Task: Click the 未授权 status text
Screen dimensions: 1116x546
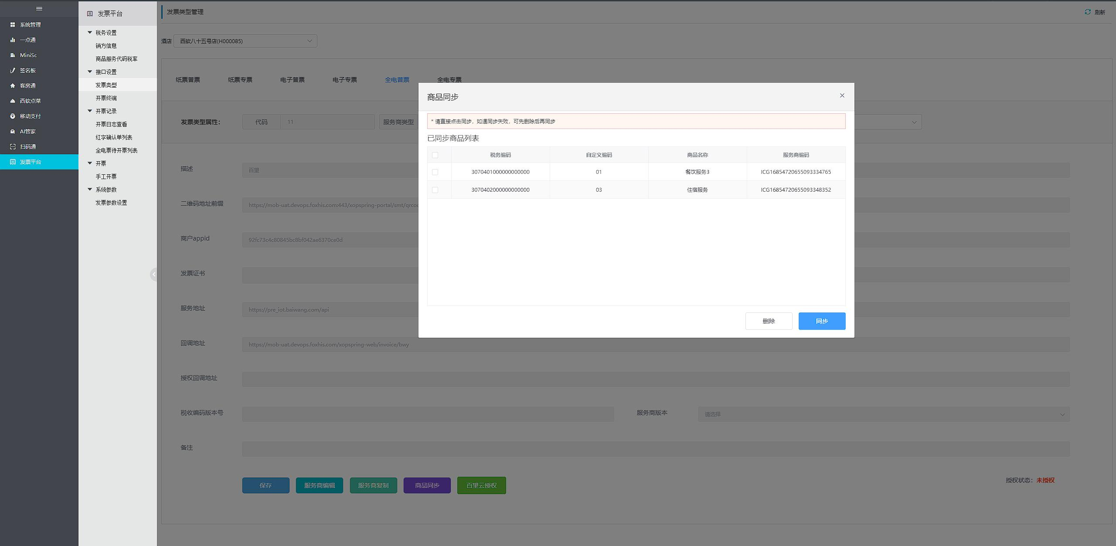Action: tap(1045, 480)
